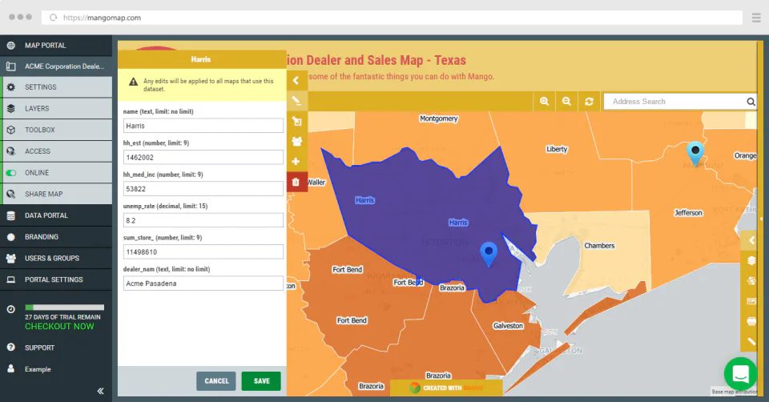This screenshot has width=769, height=402.
Task: Click the bookmarks map image icon on right toolbar
Action: [751, 301]
